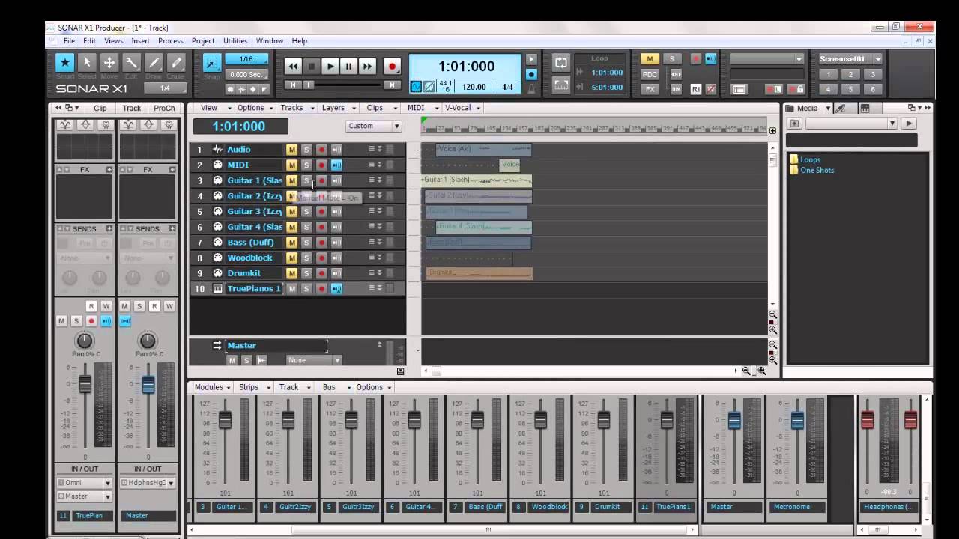Open the Modules menu in Console view
The height and width of the screenshot is (539, 959).
tap(212, 387)
